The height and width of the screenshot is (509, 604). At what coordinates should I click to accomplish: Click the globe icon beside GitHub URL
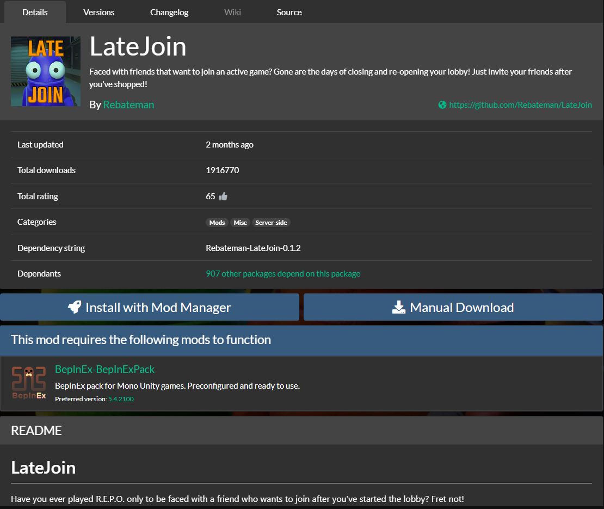(442, 105)
